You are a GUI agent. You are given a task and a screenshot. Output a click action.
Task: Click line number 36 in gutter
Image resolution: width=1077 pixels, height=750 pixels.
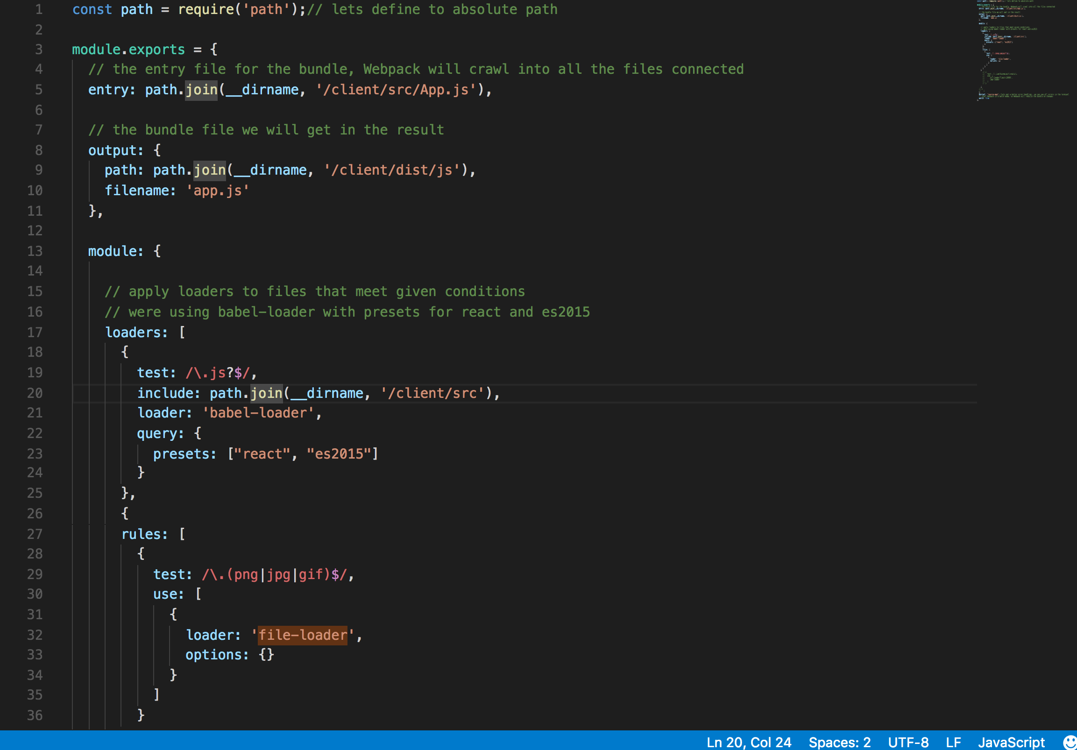35,715
